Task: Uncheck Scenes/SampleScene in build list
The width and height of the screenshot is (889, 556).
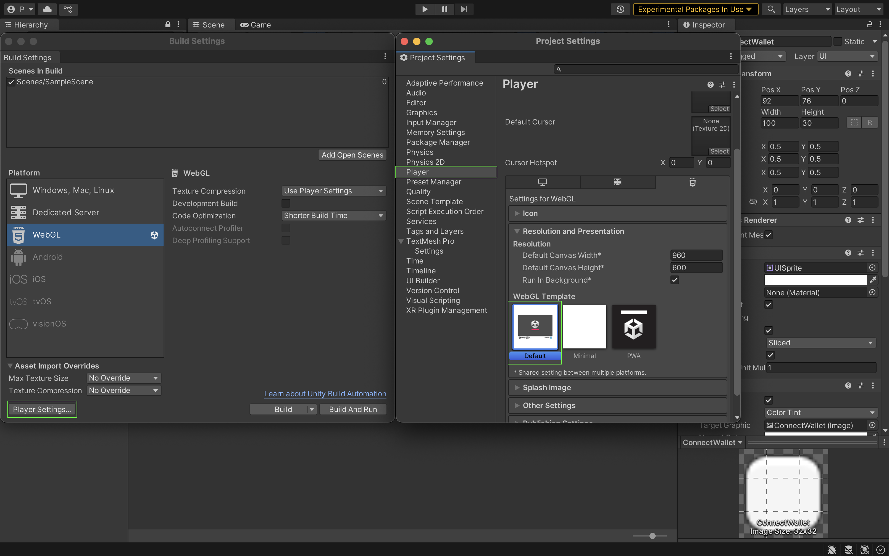Action: (x=11, y=82)
